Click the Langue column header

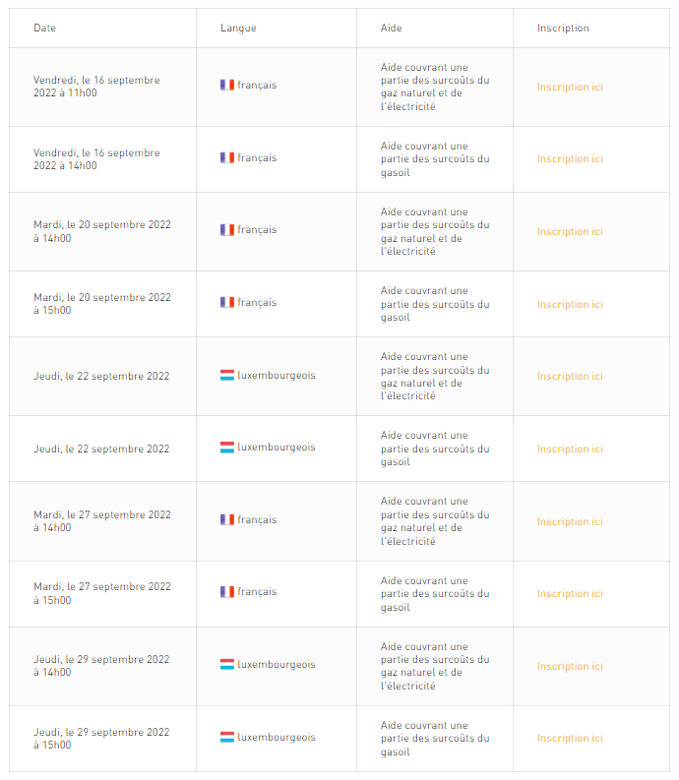[238, 29]
